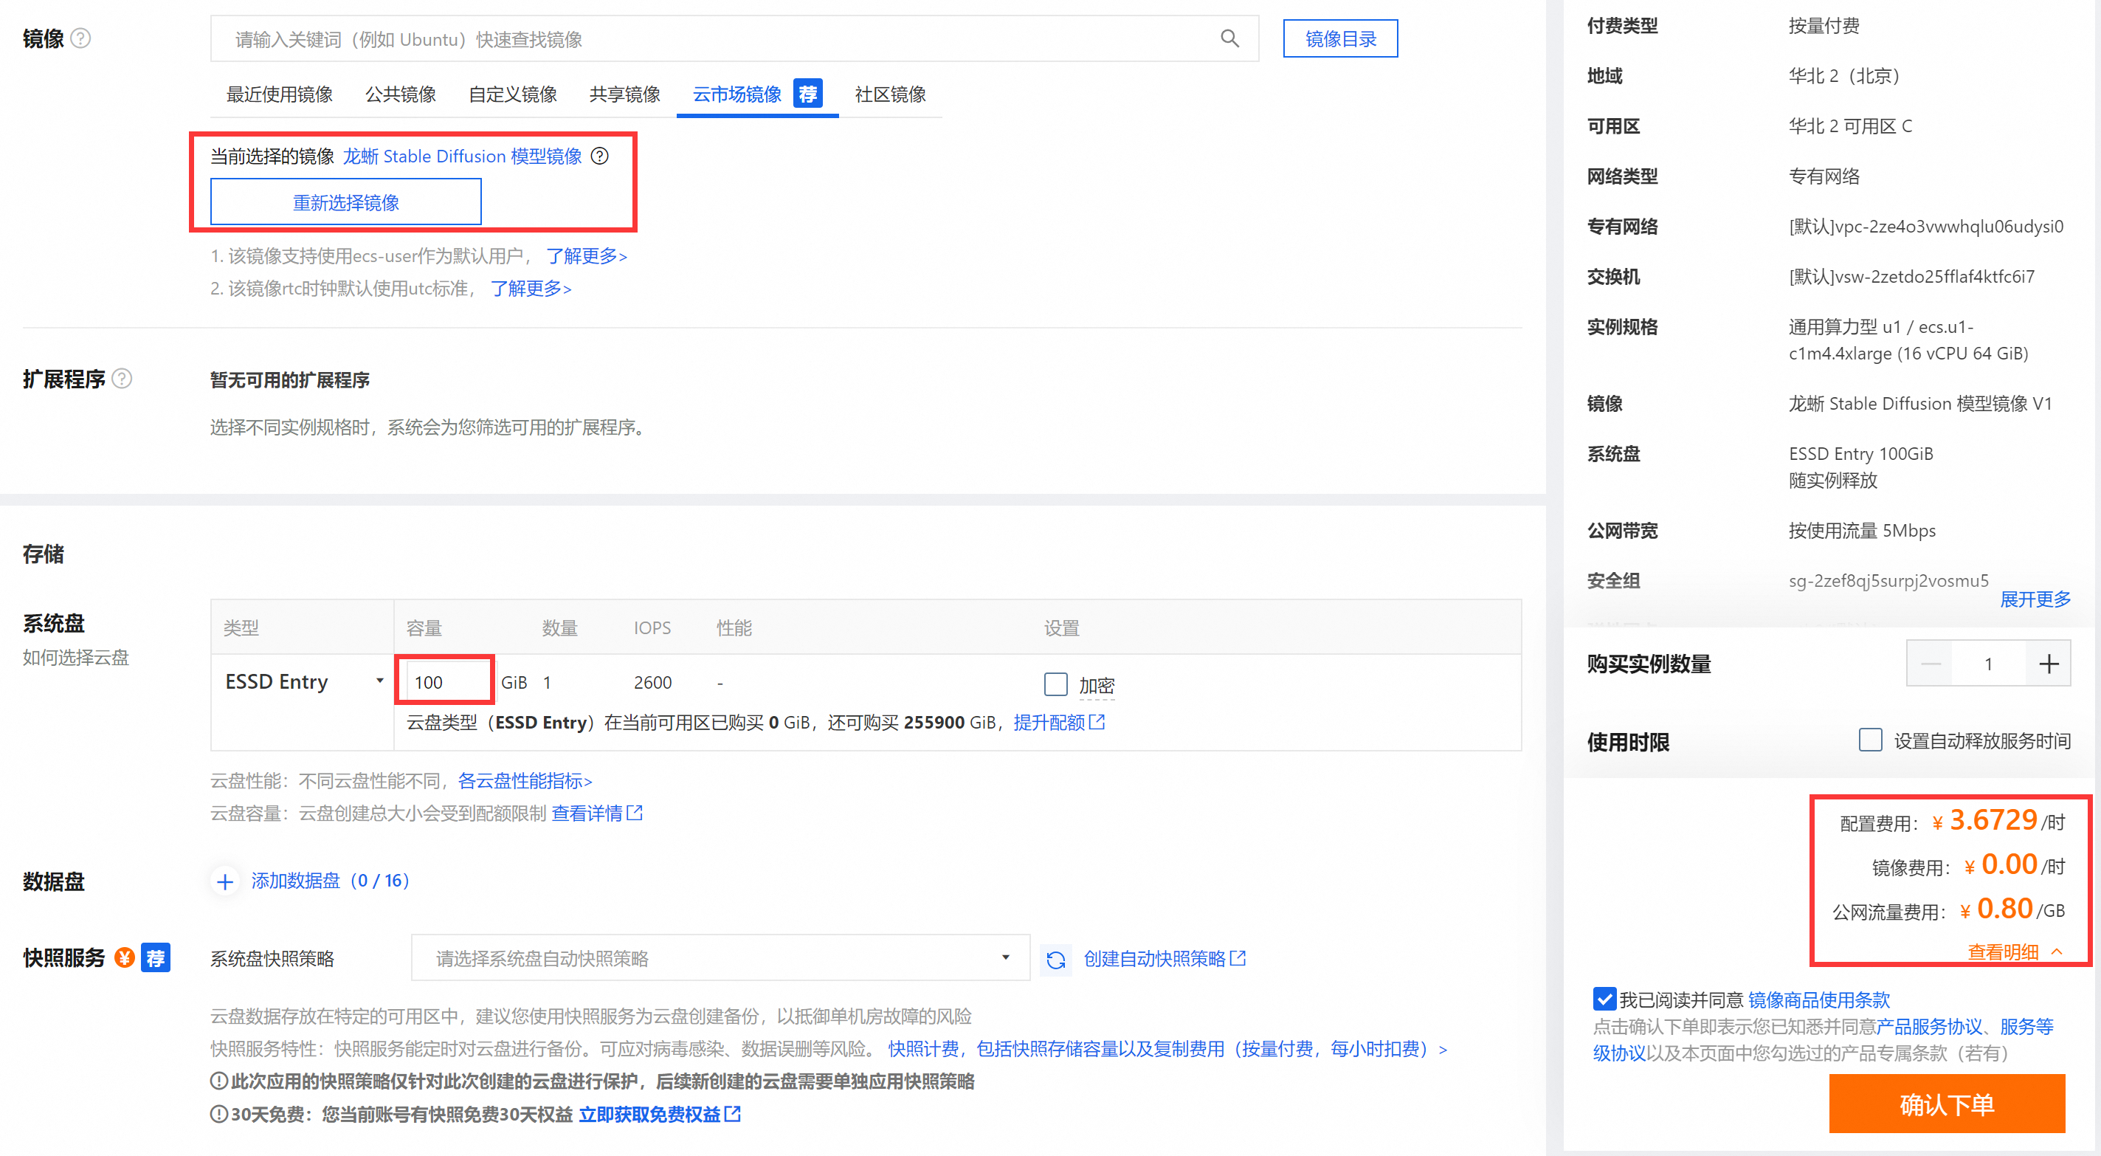Switch to the 社区镜像 tab
This screenshot has height=1156, width=2101.
tap(890, 94)
